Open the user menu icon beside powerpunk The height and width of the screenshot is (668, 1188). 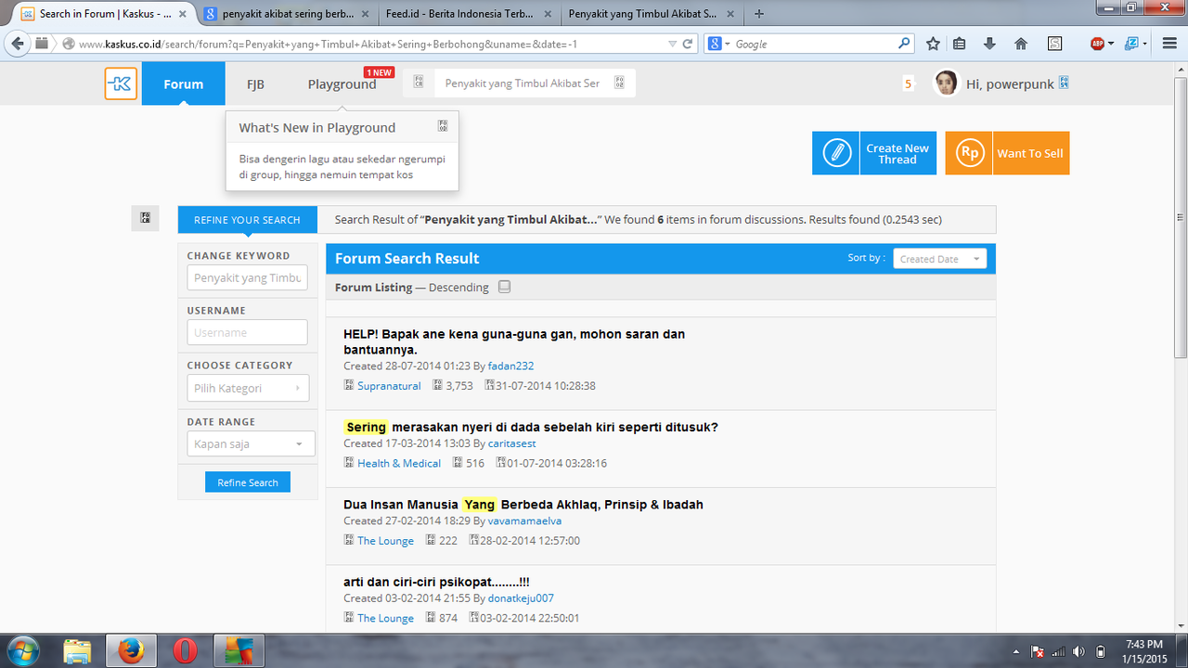tap(1064, 83)
